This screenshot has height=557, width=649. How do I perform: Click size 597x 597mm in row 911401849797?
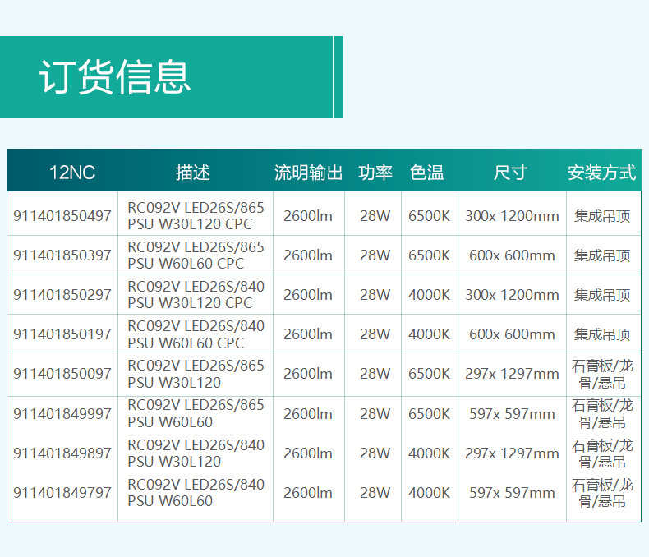point(512,492)
